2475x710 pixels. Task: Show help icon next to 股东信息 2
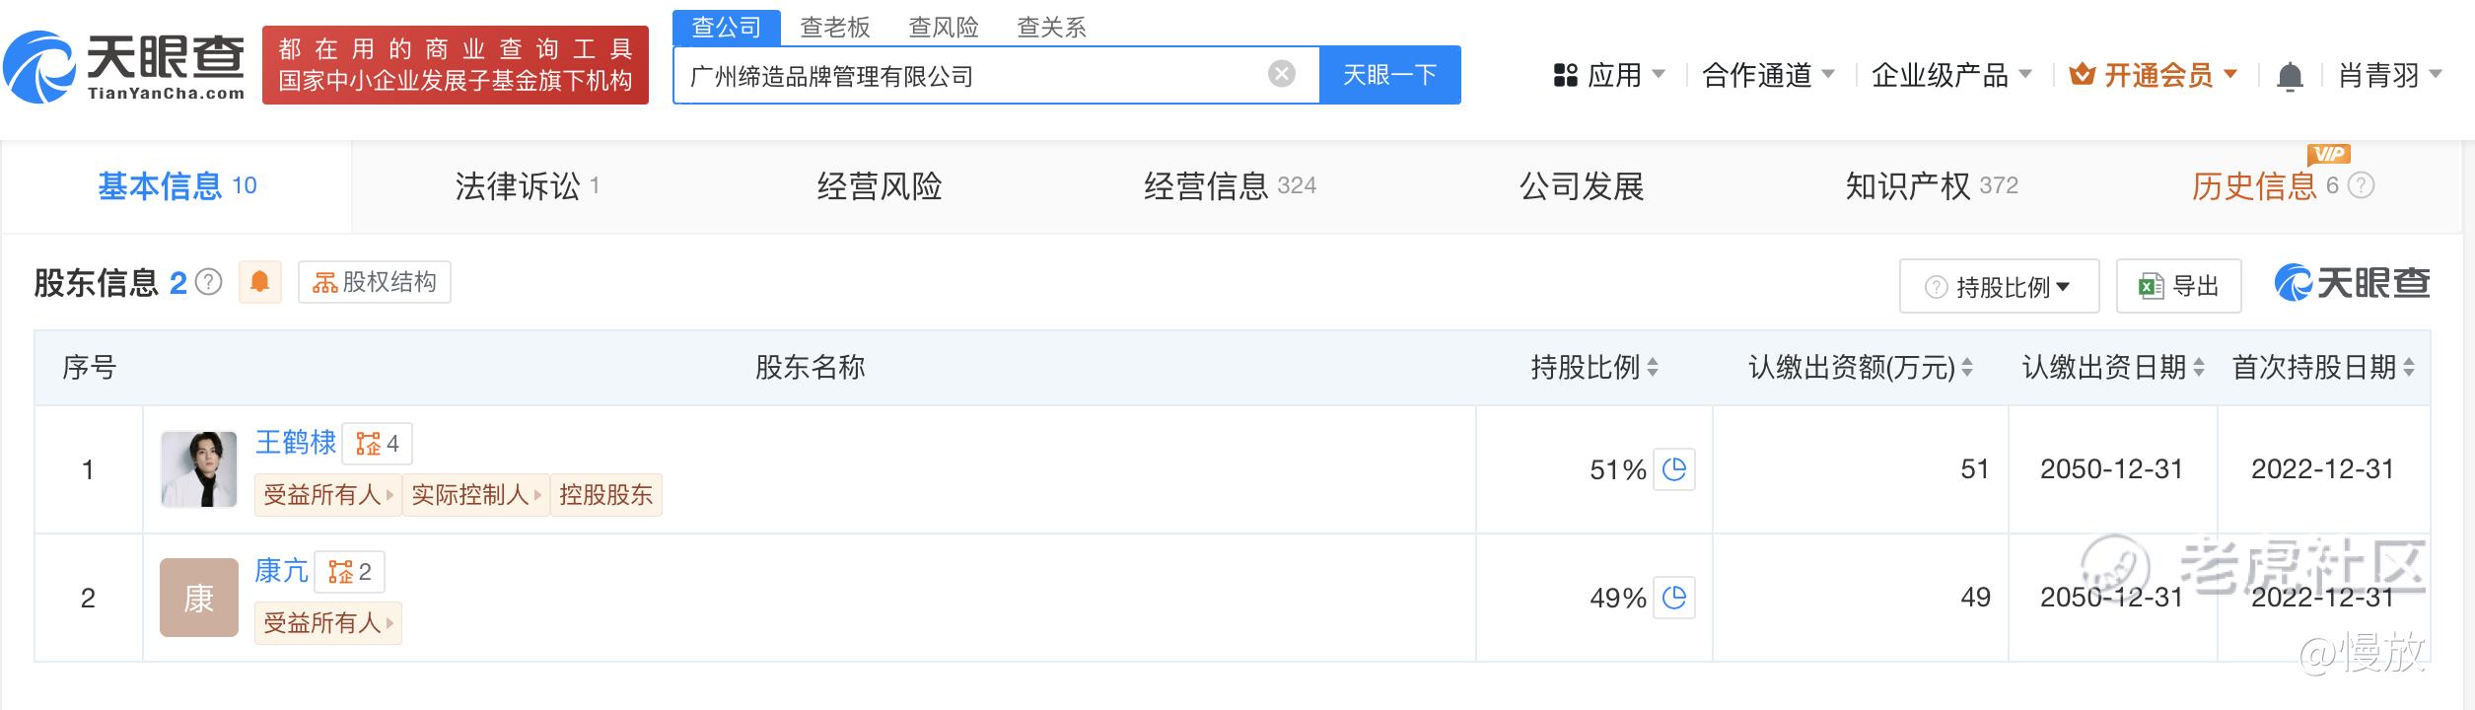pos(208,283)
